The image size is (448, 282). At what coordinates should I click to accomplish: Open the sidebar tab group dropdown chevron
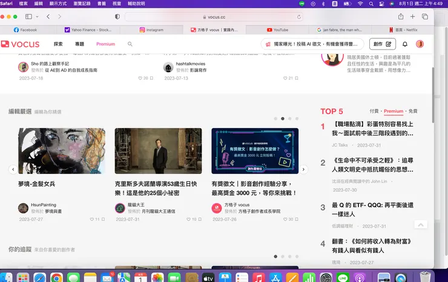pyautogui.click(x=37, y=16)
